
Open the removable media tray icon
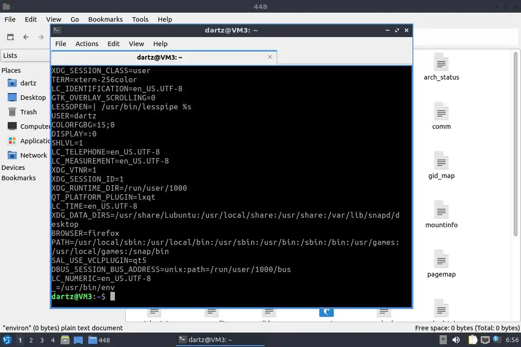pos(443,340)
